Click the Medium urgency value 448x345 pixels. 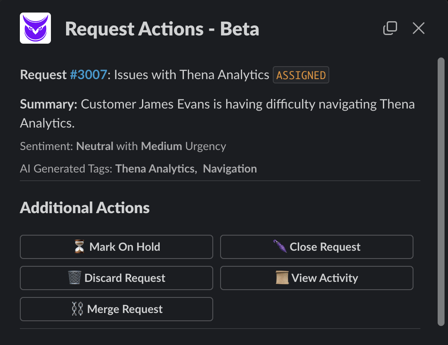tap(161, 146)
